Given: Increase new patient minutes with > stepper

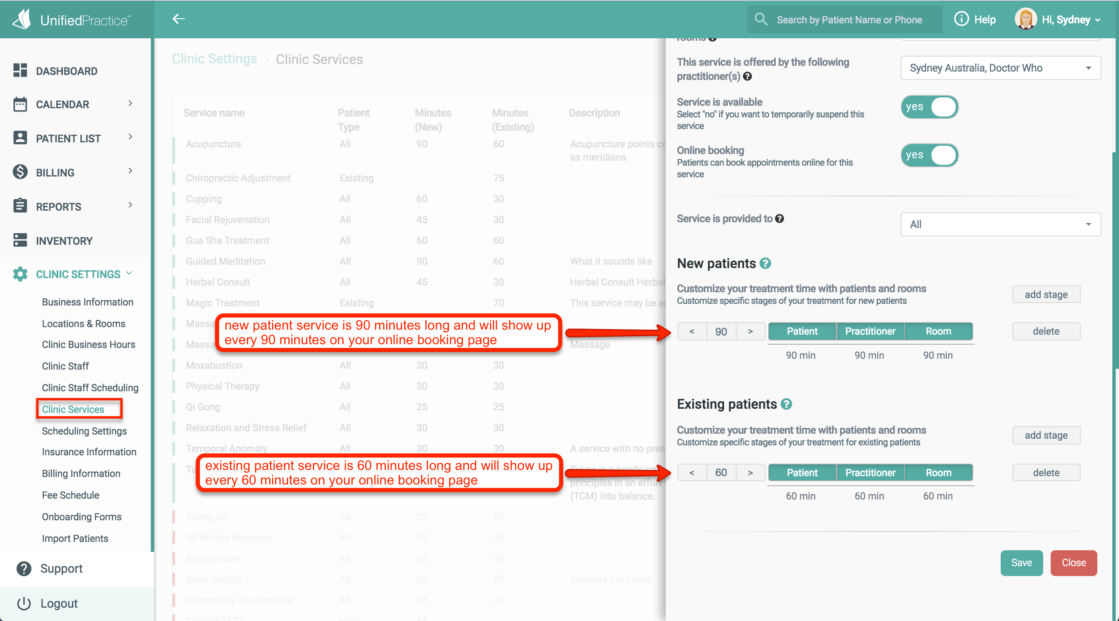Looking at the screenshot, I should [750, 331].
